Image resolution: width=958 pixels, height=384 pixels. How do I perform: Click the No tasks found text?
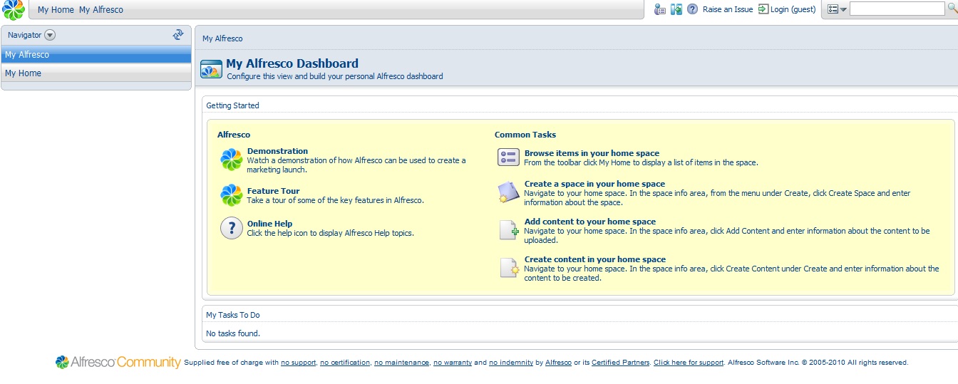pos(233,333)
